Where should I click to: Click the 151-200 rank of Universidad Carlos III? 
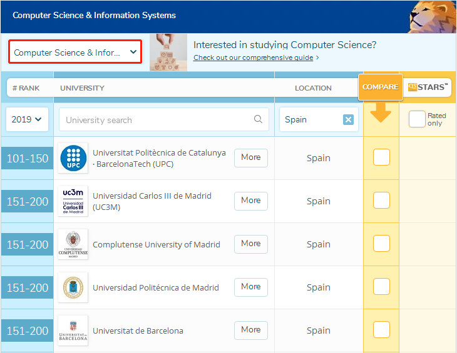(x=28, y=201)
